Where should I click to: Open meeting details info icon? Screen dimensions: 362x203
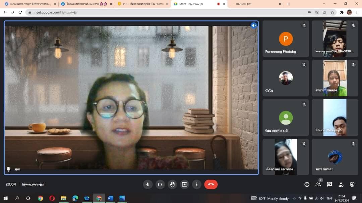click(x=307, y=184)
